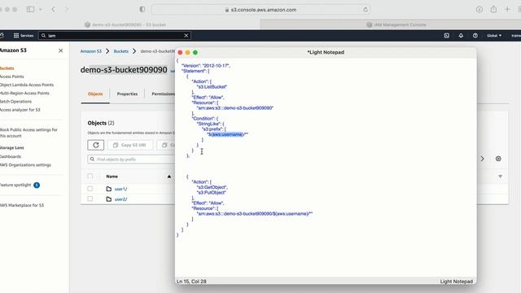The image size is (521, 293).
Task: Switch to the Permissions tab
Action: 163,94
